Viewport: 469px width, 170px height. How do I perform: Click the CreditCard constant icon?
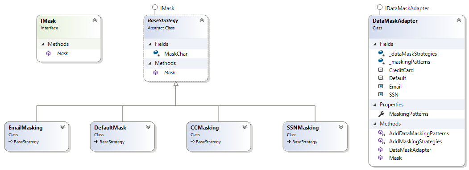[x=381, y=70]
